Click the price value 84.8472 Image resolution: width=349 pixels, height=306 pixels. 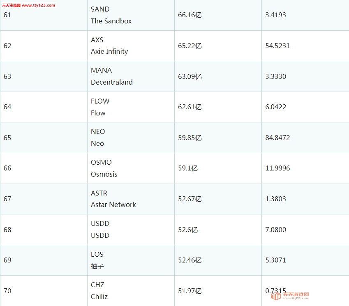tap(277, 138)
